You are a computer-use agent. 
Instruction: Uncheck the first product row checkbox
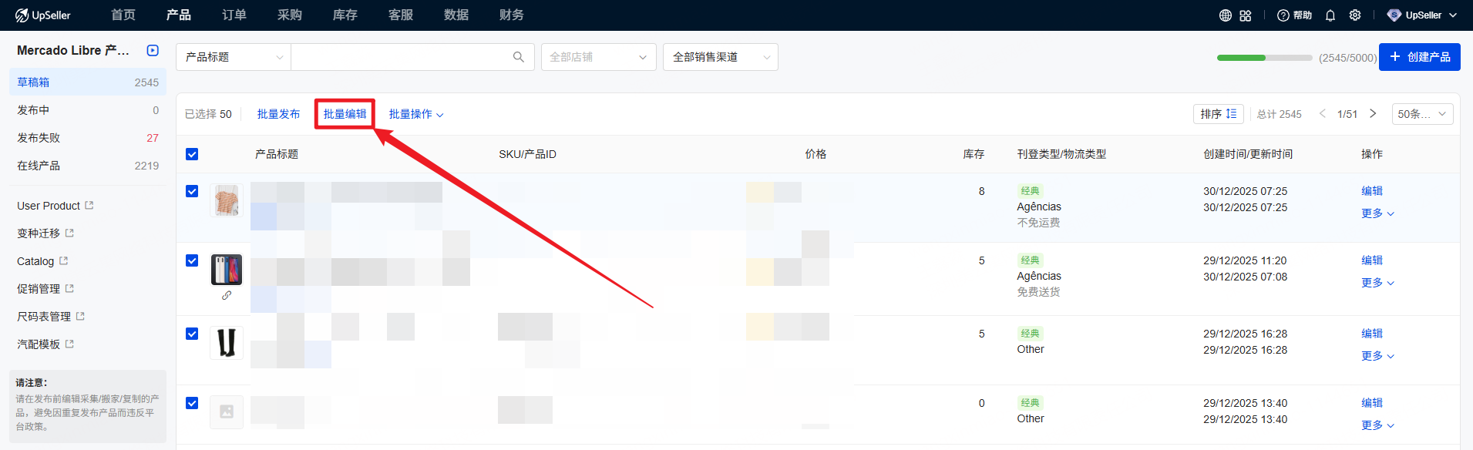point(192,191)
